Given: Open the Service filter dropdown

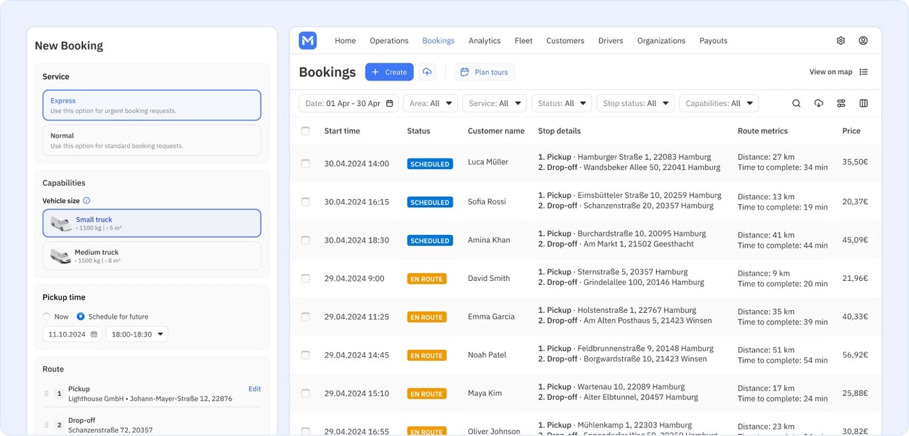Looking at the screenshot, I should [494, 103].
